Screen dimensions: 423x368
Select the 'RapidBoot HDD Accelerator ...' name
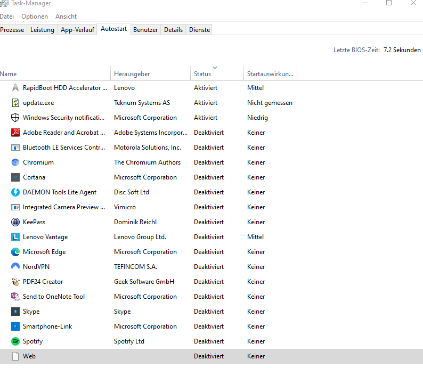click(65, 88)
